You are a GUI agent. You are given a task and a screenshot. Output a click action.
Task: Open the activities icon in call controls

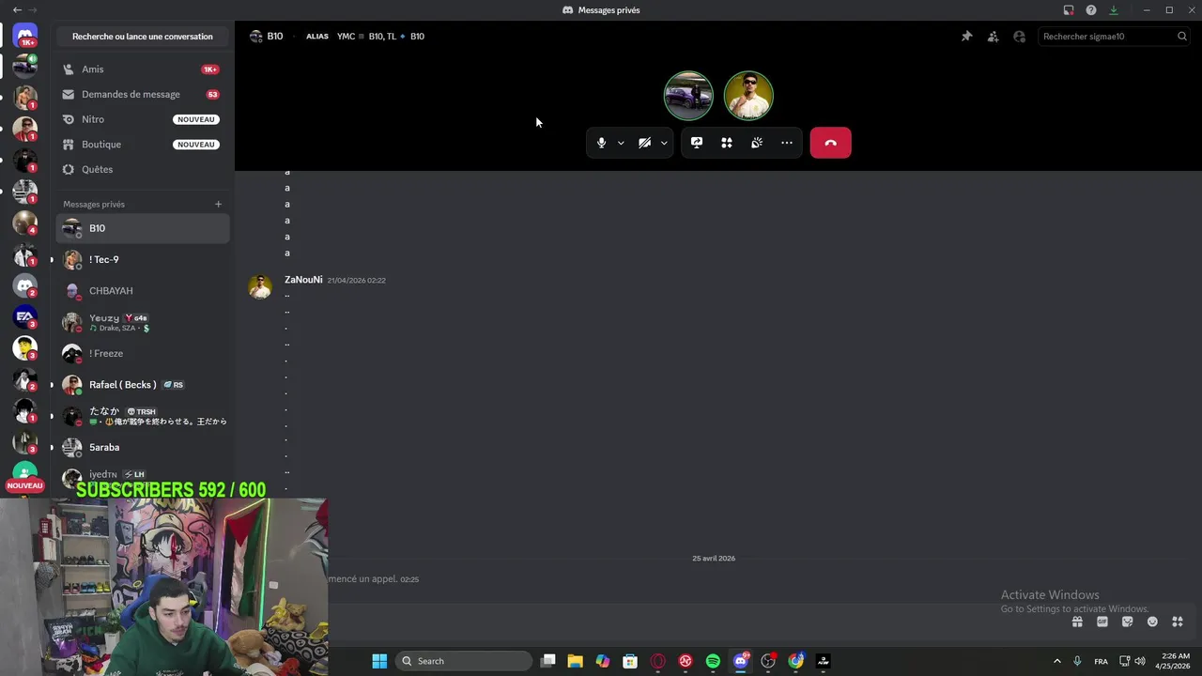coord(727,143)
